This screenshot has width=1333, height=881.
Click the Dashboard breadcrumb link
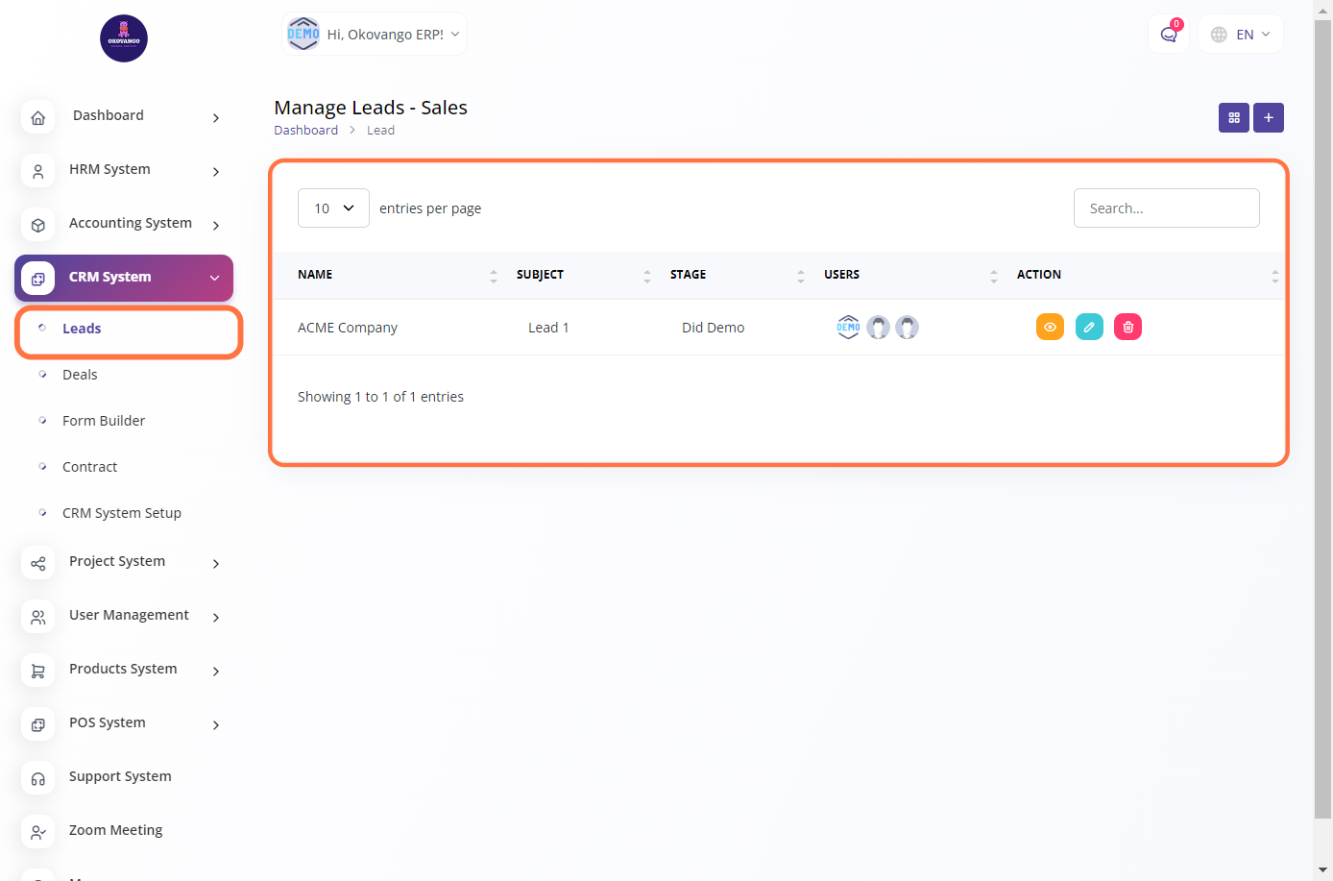point(305,131)
